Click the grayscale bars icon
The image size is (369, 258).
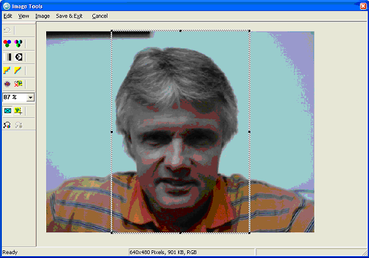7,57
